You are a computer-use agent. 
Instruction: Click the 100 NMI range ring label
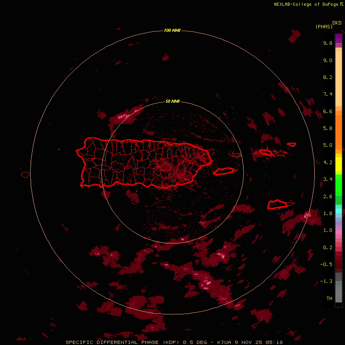tap(172, 30)
